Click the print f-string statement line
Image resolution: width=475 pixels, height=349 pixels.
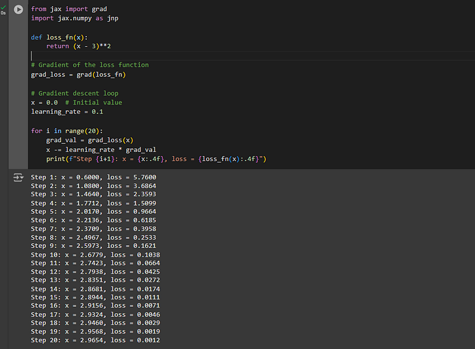[x=156, y=159]
